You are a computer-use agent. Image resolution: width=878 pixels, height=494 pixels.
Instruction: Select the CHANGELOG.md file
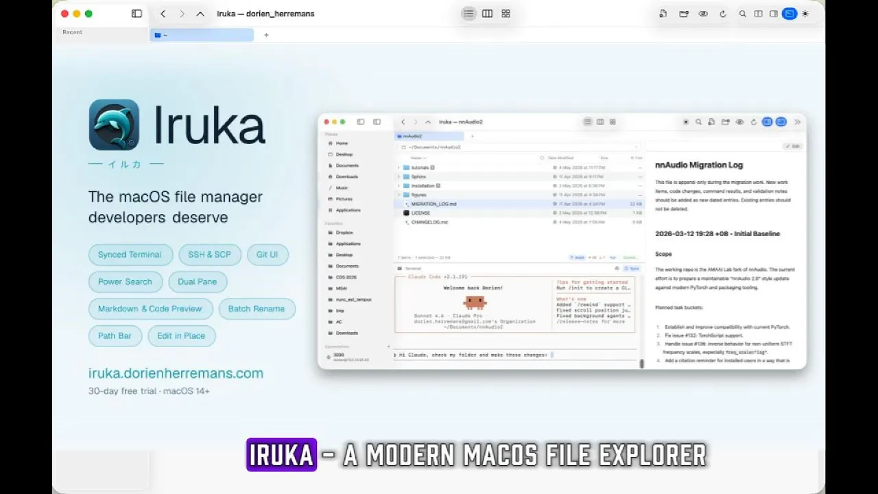(x=519, y=222)
